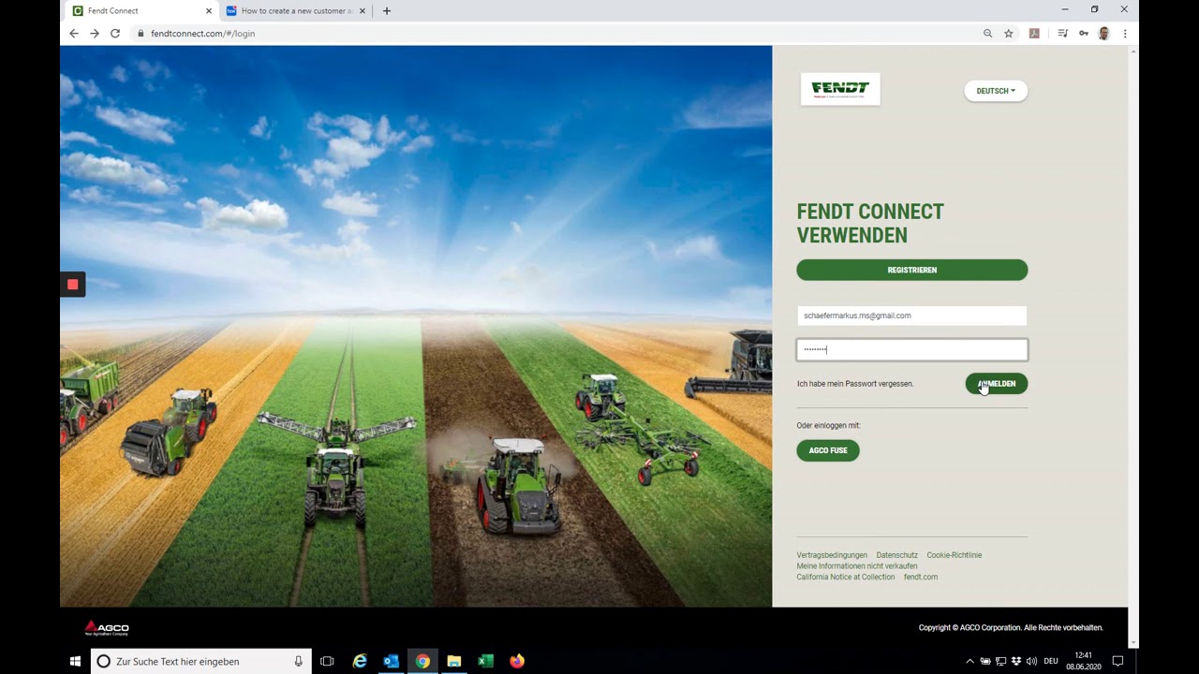Open the volume tray icon
1199x674 pixels.
click(1031, 661)
